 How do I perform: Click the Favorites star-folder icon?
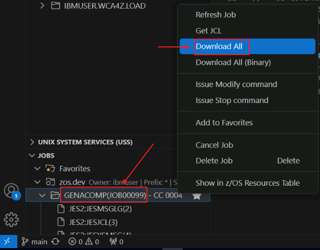tap(50, 169)
